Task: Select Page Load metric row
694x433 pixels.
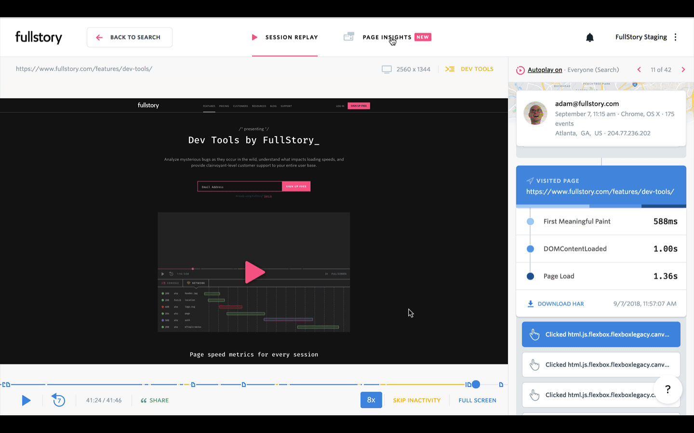Action: [x=601, y=276]
